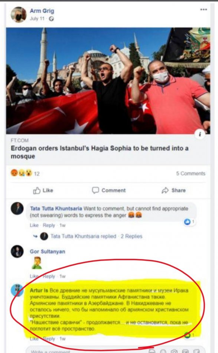218x353 pixels.
Task: Open the 5 Comments link
Action: click(191, 174)
